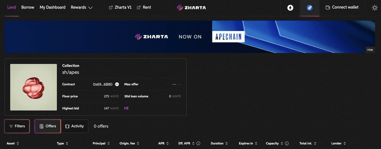This screenshot has height=149, width=381.
Task: Click the Connect wallet button
Action: coord(342,7)
